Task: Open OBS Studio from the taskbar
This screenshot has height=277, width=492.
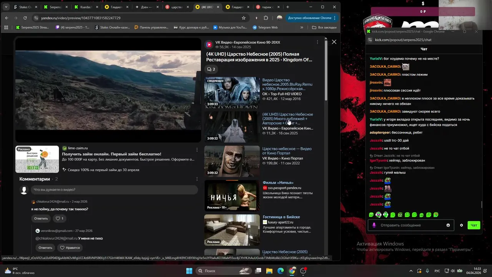Action: (x=303, y=271)
